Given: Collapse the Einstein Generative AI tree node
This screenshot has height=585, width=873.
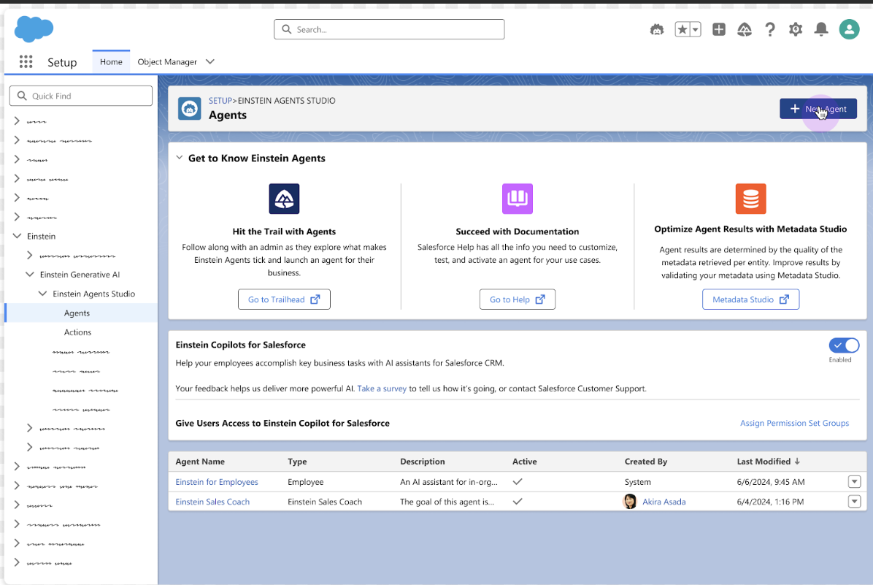Looking at the screenshot, I should pyautogui.click(x=30, y=275).
